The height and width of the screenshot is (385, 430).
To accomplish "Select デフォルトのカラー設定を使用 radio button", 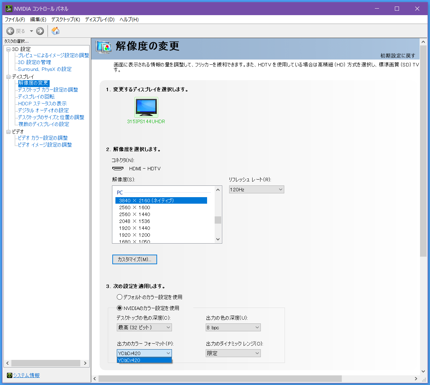I will click(120, 297).
